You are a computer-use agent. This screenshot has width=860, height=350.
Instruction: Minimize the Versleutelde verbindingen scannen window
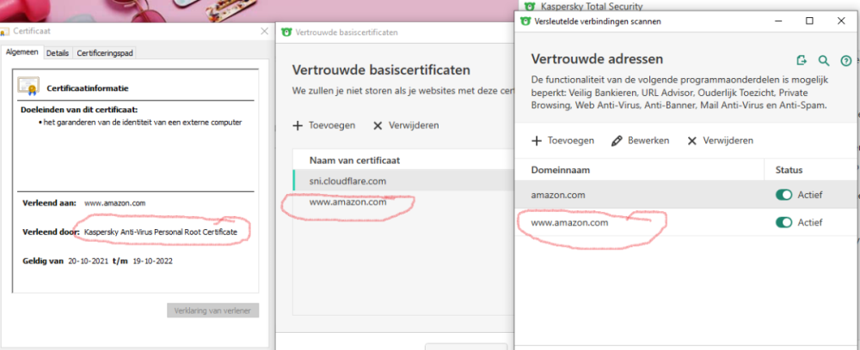pyautogui.click(x=778, y=21)
